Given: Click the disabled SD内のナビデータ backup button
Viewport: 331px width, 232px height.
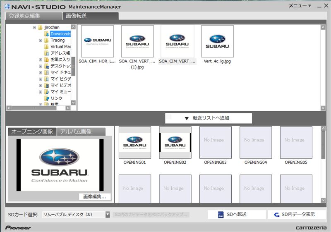Looking at the screenshot, I should pyautogui.click(x=151, y=215).
